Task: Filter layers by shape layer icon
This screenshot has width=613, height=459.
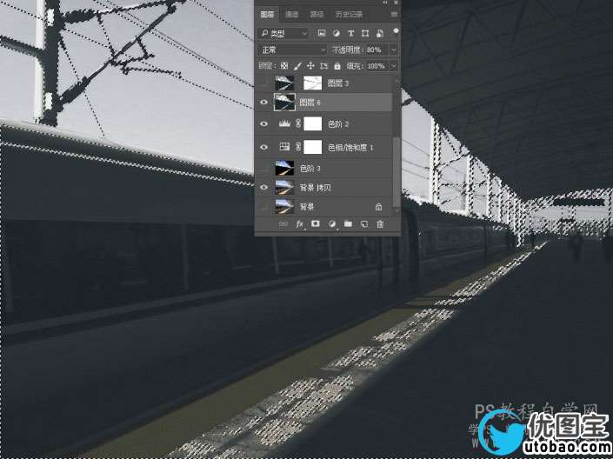Action: tap(364, 33)
